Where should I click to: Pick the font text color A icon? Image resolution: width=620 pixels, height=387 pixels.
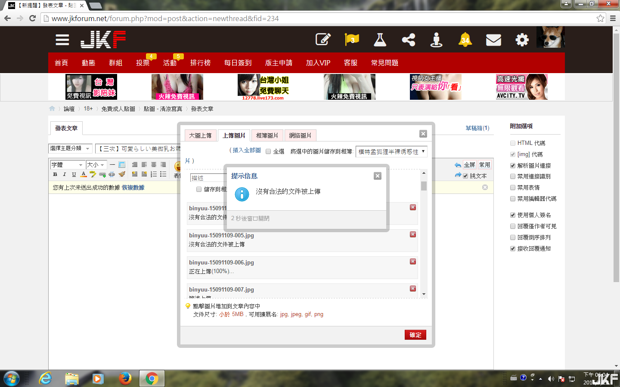(84, 174)
